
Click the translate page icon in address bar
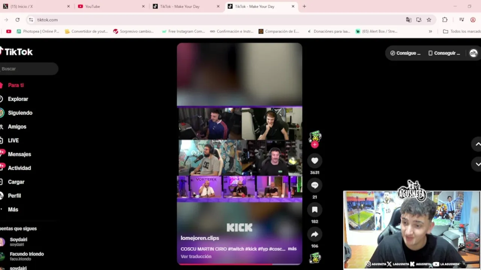point(408,20)
